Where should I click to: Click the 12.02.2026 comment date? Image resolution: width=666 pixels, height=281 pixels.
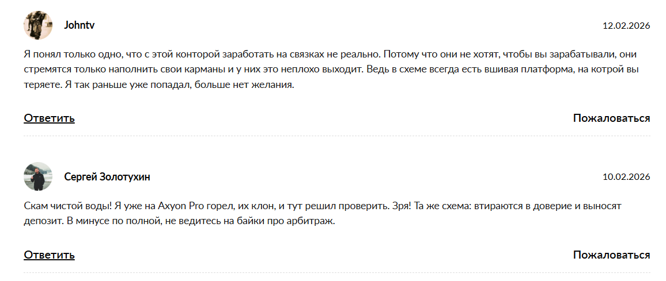click(x=626, y=26)
